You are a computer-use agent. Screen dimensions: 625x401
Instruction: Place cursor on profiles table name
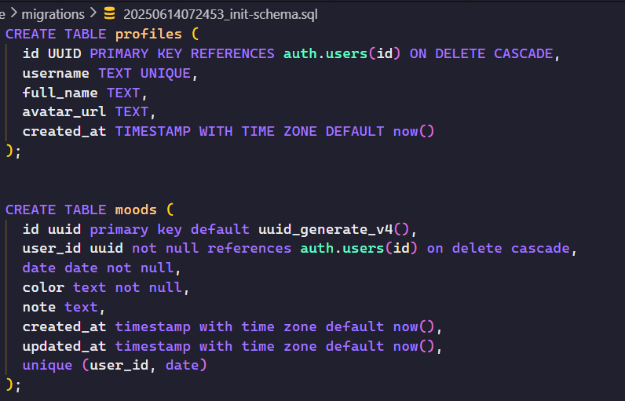(x=148, y=35)
